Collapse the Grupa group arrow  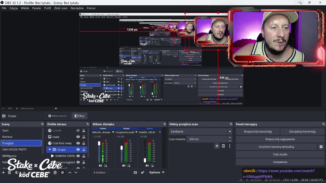tap(50, 150)
